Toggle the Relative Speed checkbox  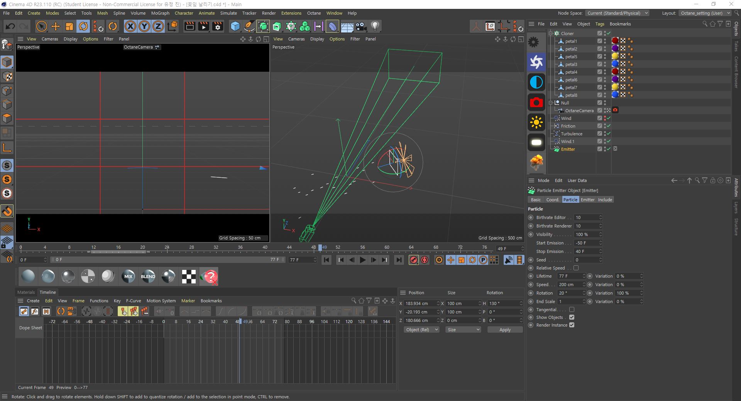coord(576,268)
